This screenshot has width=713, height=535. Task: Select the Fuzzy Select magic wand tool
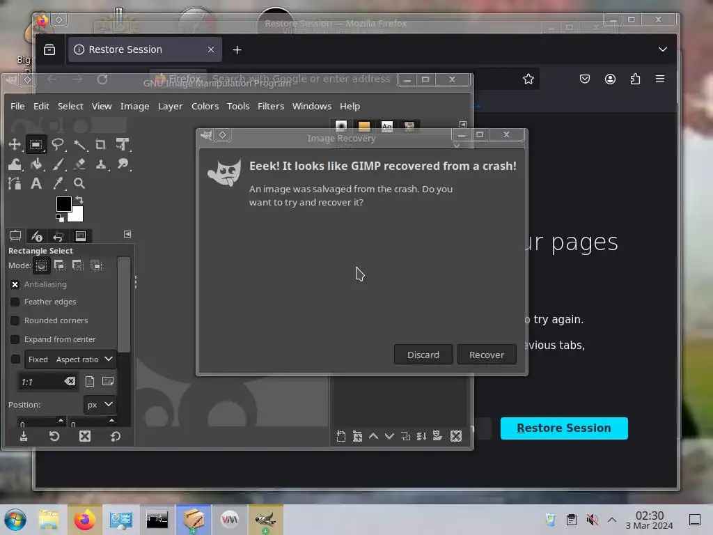pyautogui.click(x=79, y=145)
